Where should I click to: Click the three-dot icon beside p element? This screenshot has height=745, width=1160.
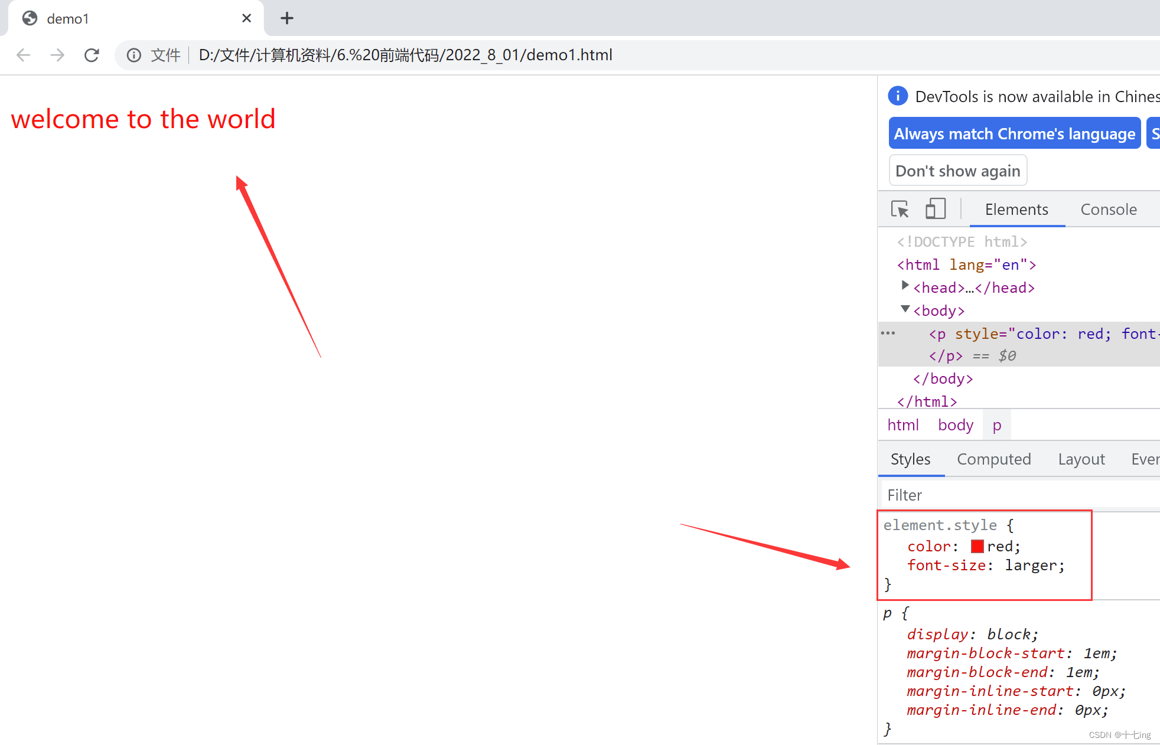888,334
